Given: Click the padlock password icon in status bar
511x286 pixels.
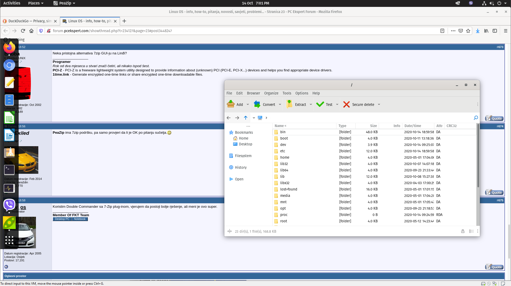Looking at the screenshot, I should (x=463, y=231).
